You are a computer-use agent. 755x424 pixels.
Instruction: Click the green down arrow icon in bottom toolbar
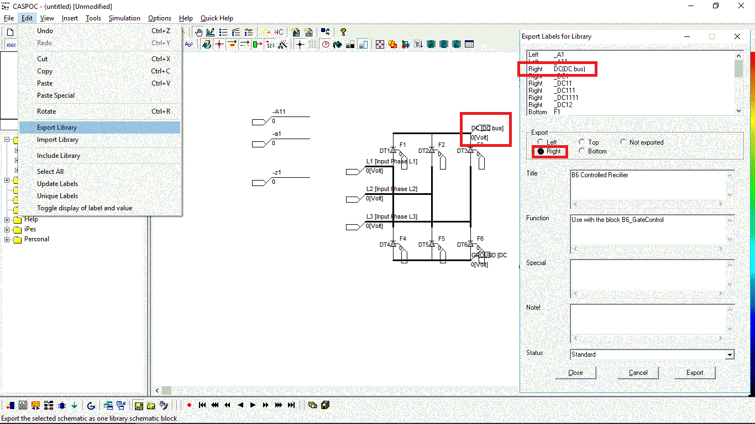coord(74,406)
